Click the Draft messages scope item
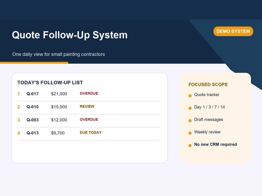The height and width of the screenshot is (196, 262). coord(209,119)
